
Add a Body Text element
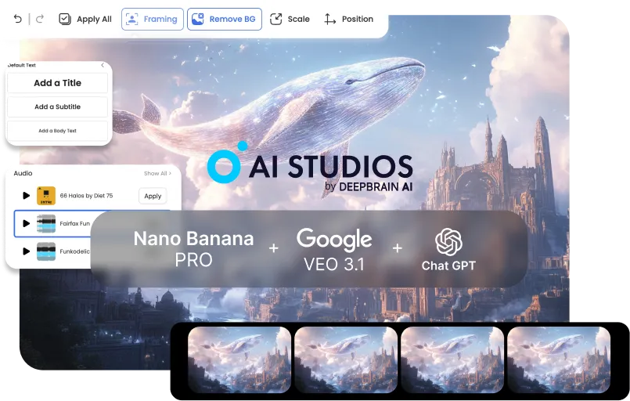click(x=57, y=131)
